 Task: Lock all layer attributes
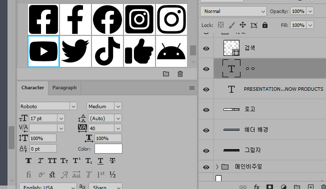click(x=265, y=25)
